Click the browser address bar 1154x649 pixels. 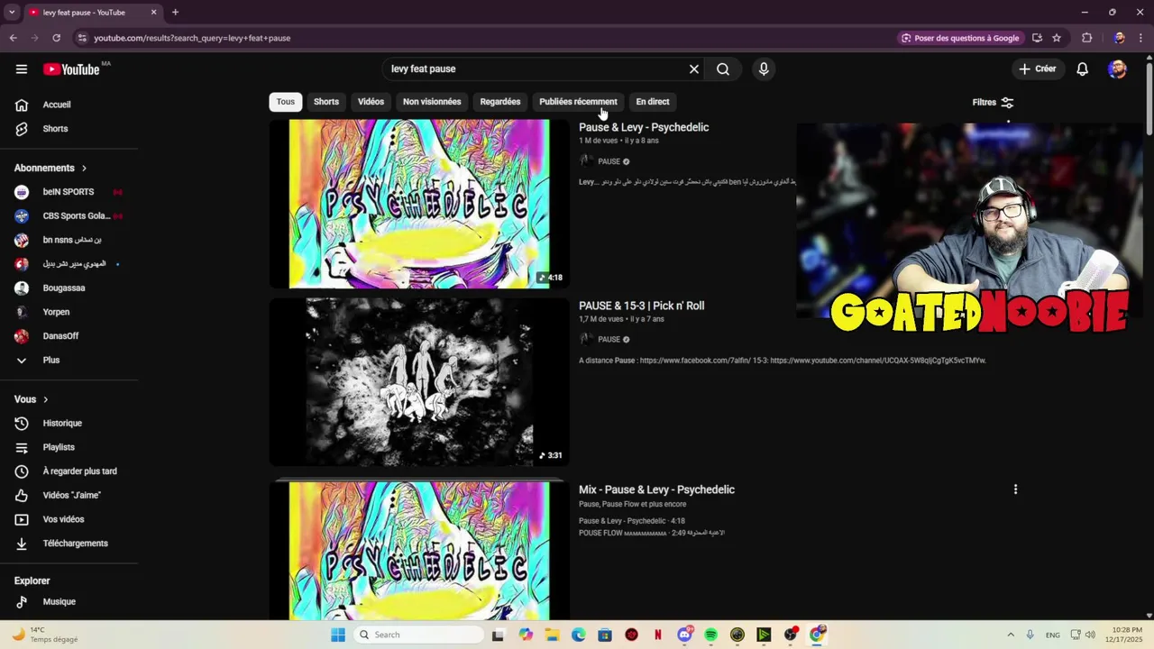coord(487,38)
